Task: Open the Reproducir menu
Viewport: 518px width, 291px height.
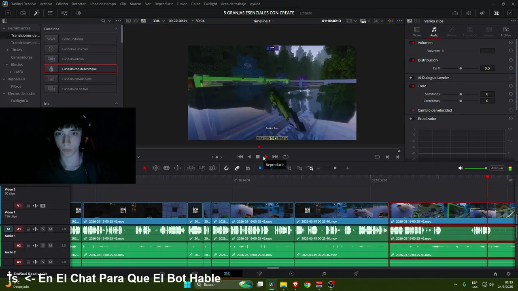Action: (x=163, y=4)
